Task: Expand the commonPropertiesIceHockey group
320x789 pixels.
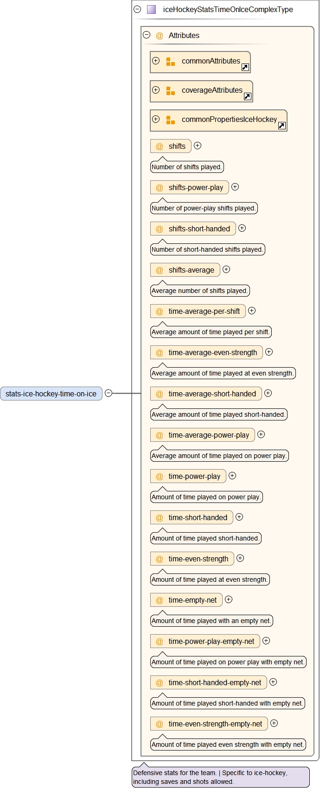Action: 156,119
